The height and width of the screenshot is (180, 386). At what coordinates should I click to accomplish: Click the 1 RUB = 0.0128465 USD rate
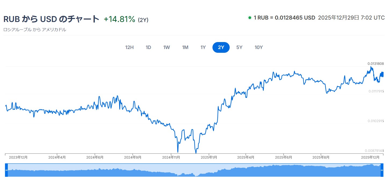click(x=284, y=18)
